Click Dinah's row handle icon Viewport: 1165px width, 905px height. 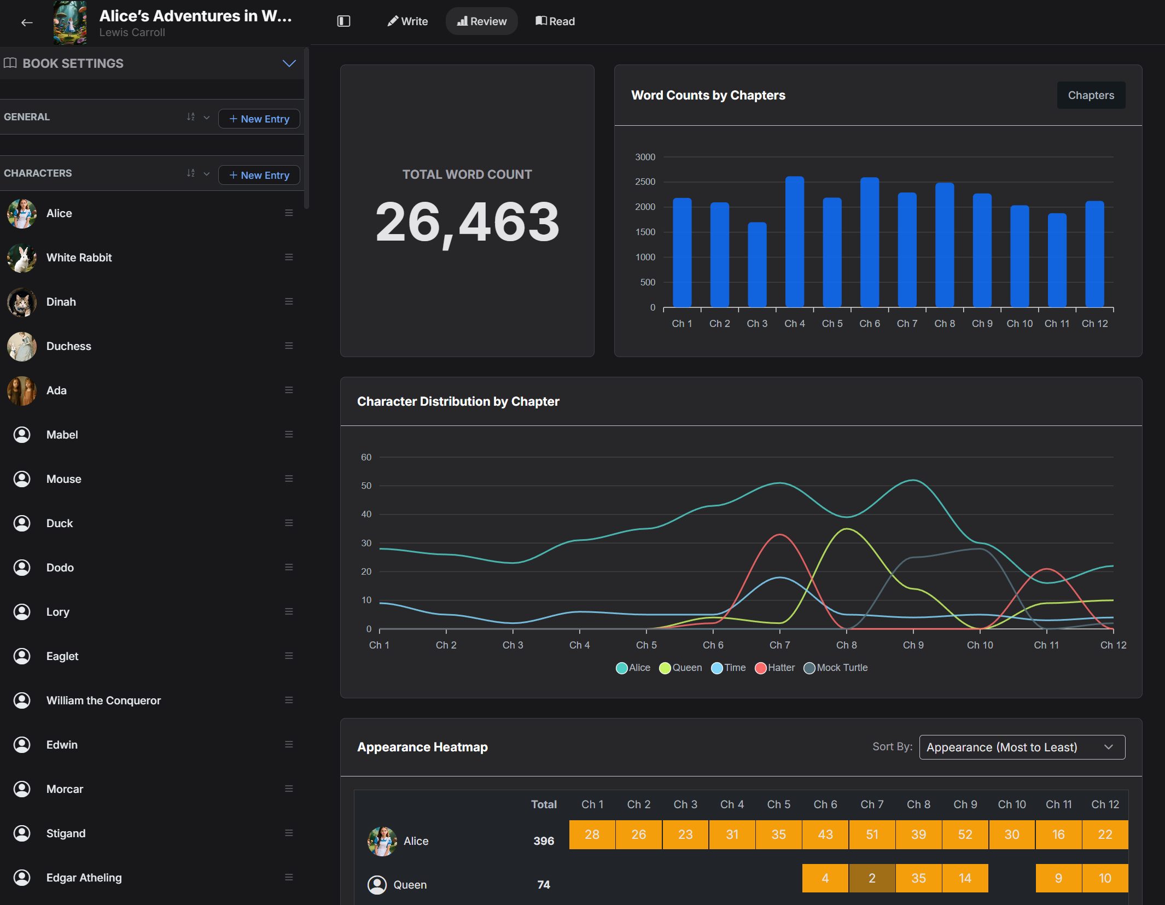coord(289,301)
